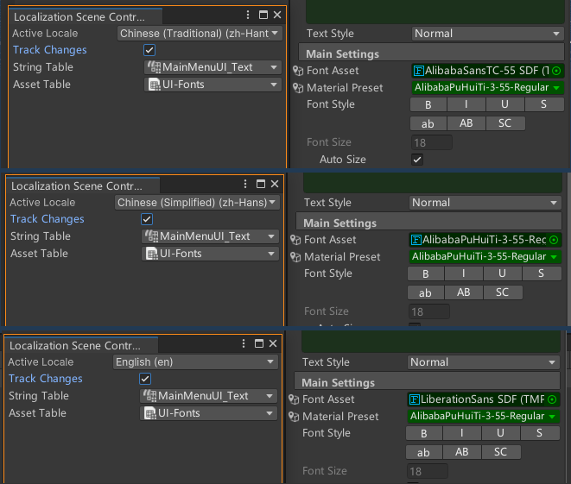Toggle Strikethrough style in AlibabaSansTC inspector
The height and width of the screenshot is (484, 571).
(544, 104)
